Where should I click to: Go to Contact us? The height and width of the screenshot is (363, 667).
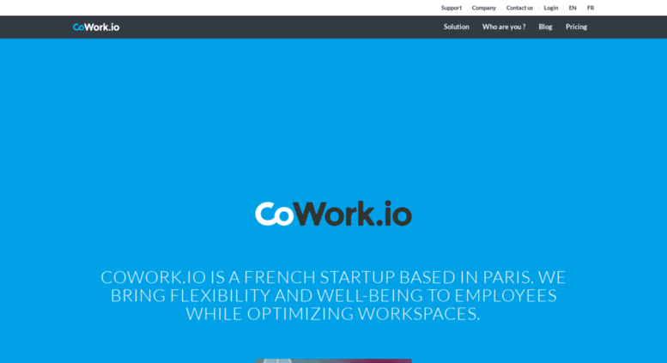pos(519,8)
